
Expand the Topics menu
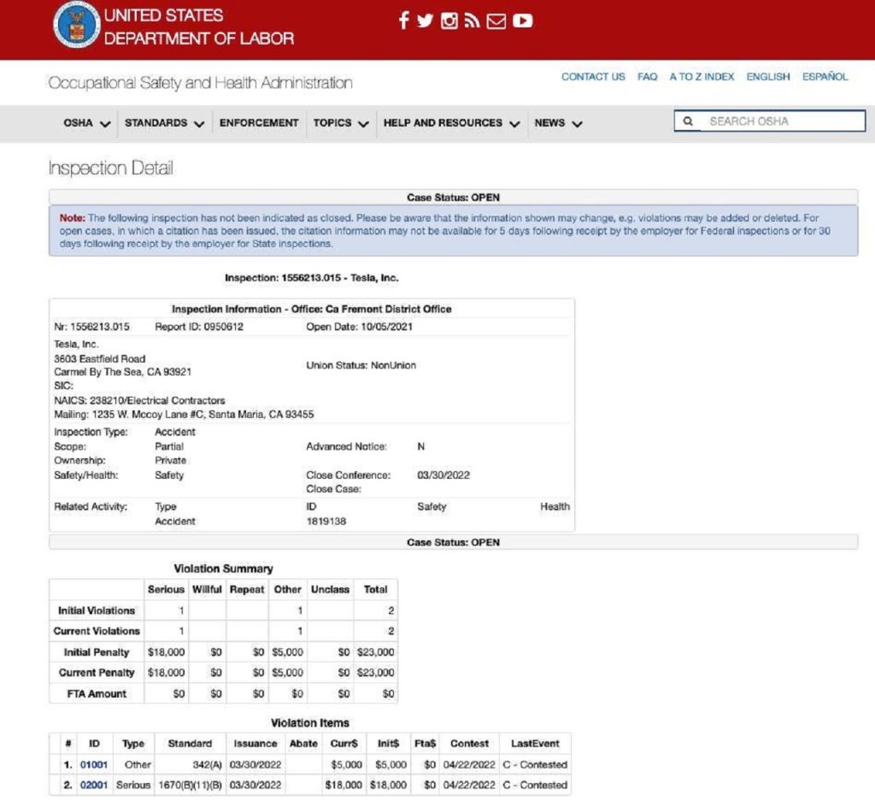340,123
